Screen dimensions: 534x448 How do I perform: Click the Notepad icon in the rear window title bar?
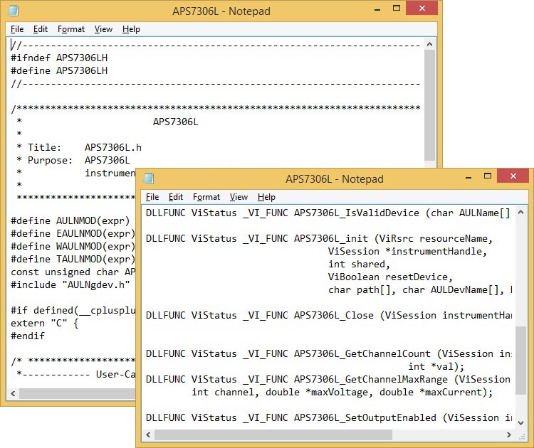click(14, 11)
